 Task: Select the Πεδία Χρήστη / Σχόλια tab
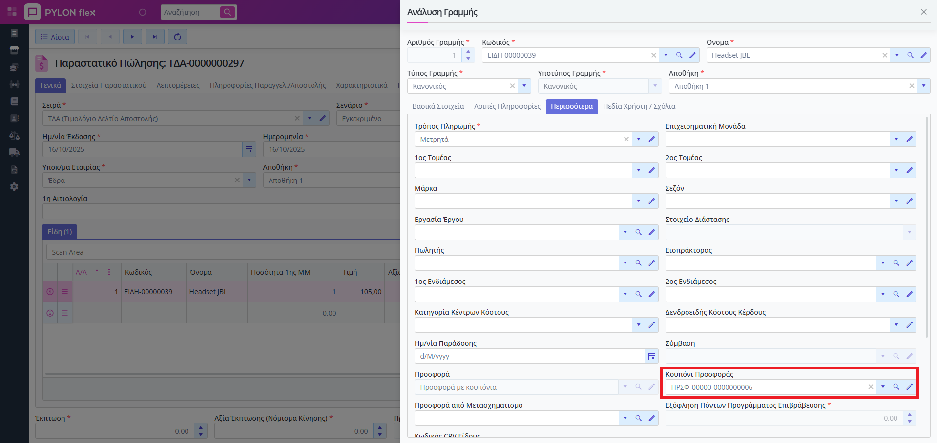pos(639,106)
